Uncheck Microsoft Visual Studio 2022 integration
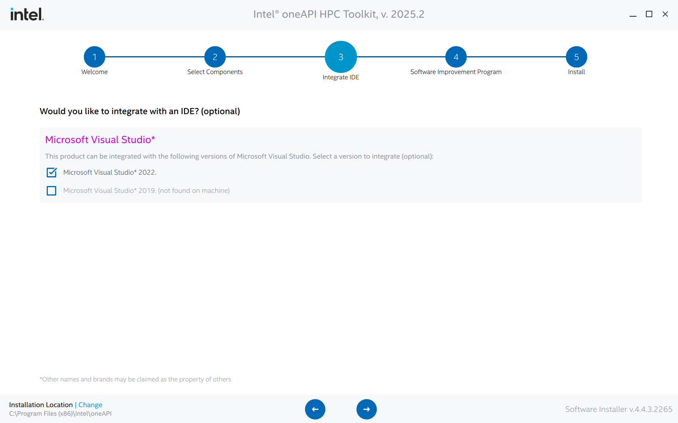Viewport: 678px width, 423px height. [51, 172]
